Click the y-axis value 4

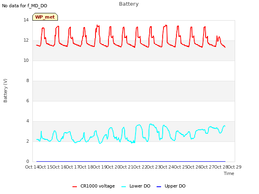[28, 121]
